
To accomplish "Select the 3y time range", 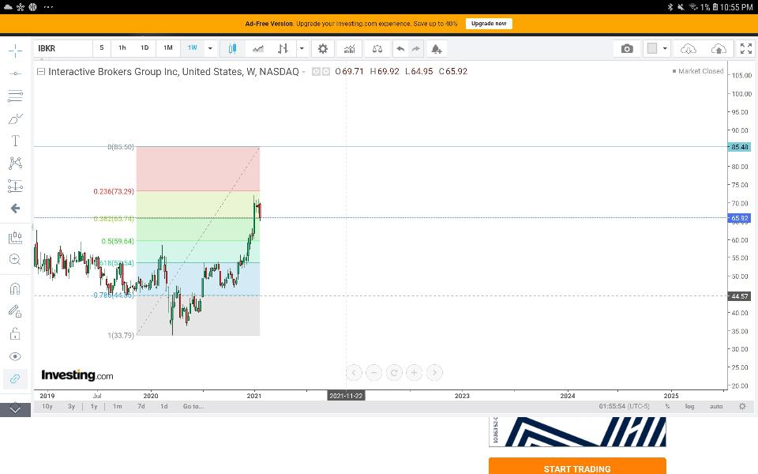I will point(71,406).
